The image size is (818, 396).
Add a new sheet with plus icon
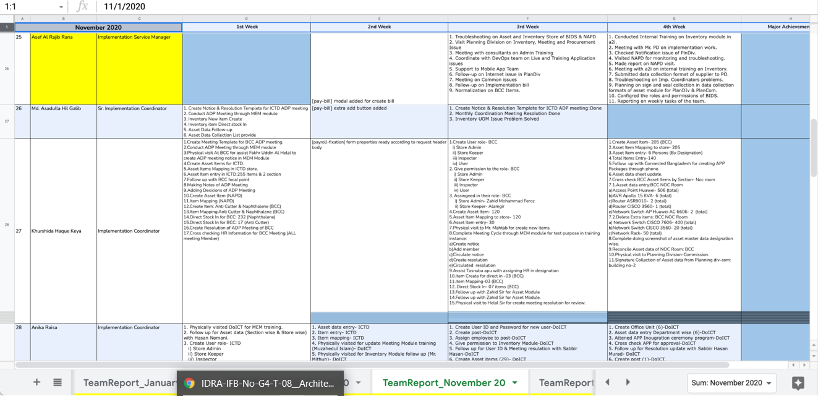point(36,382)
